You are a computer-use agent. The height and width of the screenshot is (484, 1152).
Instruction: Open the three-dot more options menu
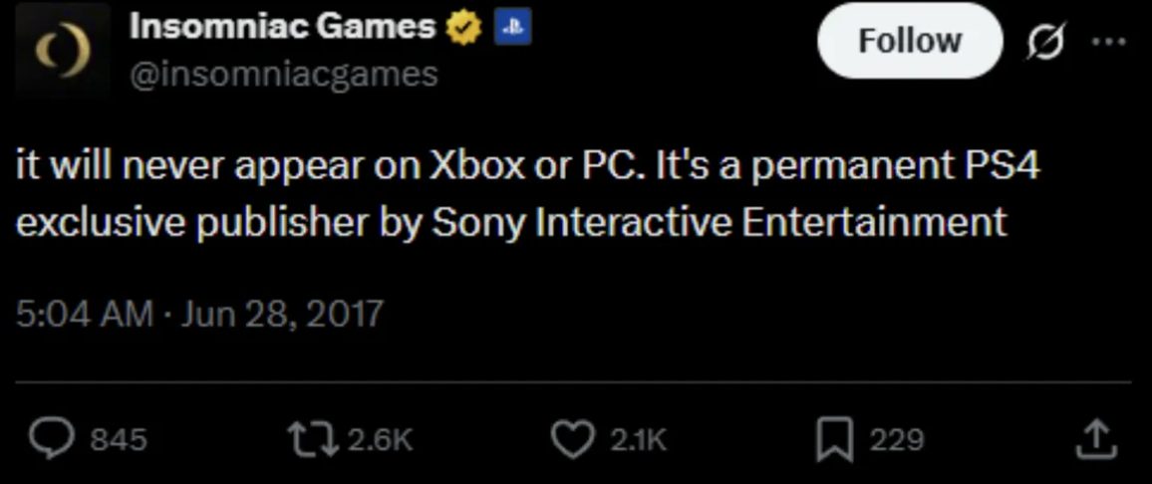click(1108, 42)
